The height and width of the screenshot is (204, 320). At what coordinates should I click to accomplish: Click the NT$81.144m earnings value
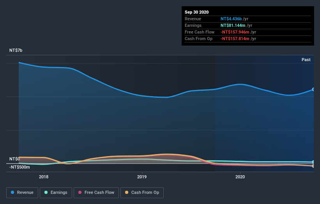click(x=233, y=25)
